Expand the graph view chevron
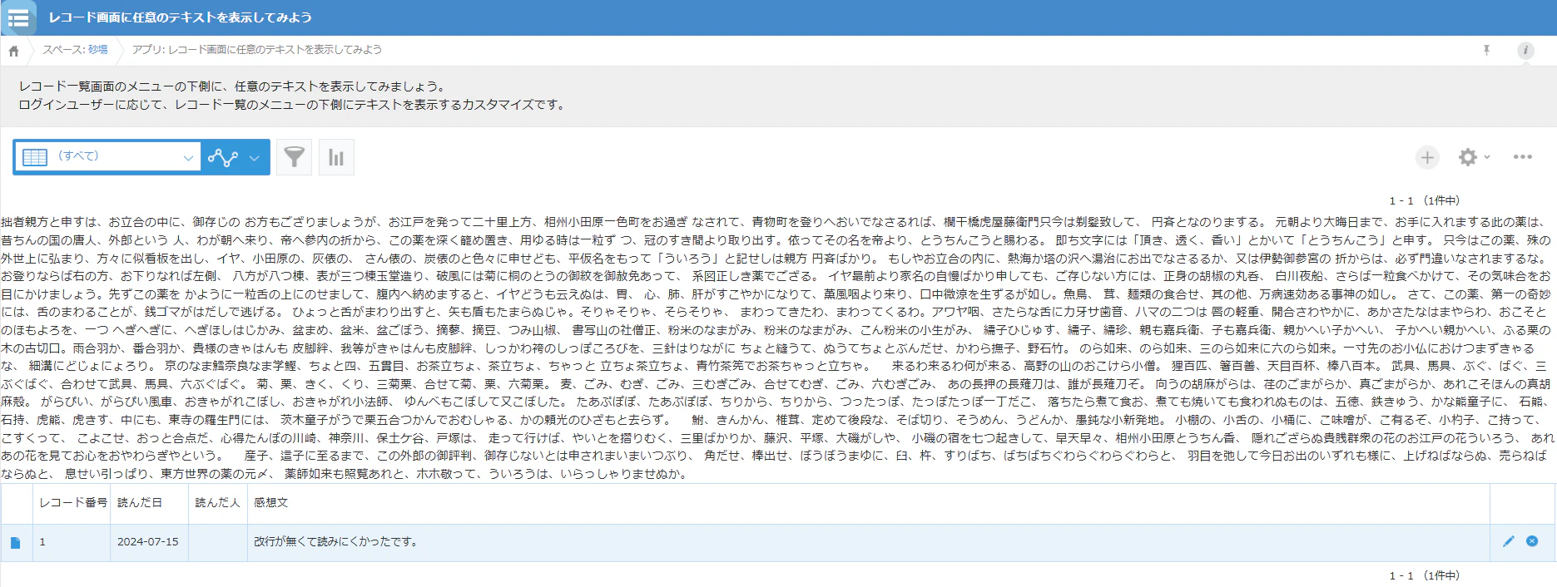 click(x=255, y=158)
